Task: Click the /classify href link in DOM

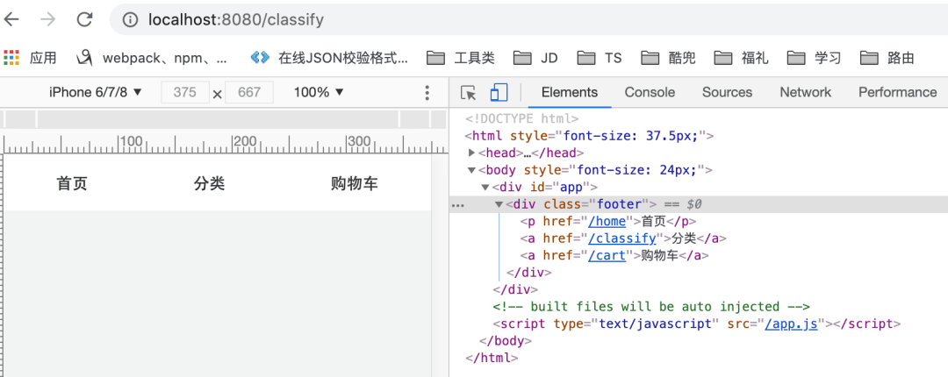Action: click(x=622, y=238)
